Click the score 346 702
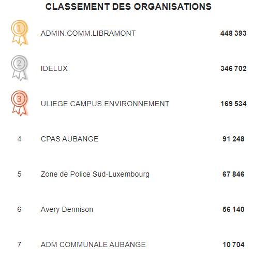Image resolution: width=254 pixels, height=259 pixels. tap(233, 68)
